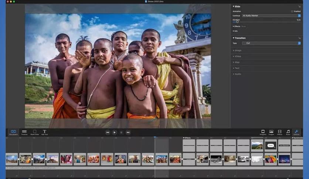This screenshot has width=309, height=179.
Task: Open the Audio browser
Action: 288,132
